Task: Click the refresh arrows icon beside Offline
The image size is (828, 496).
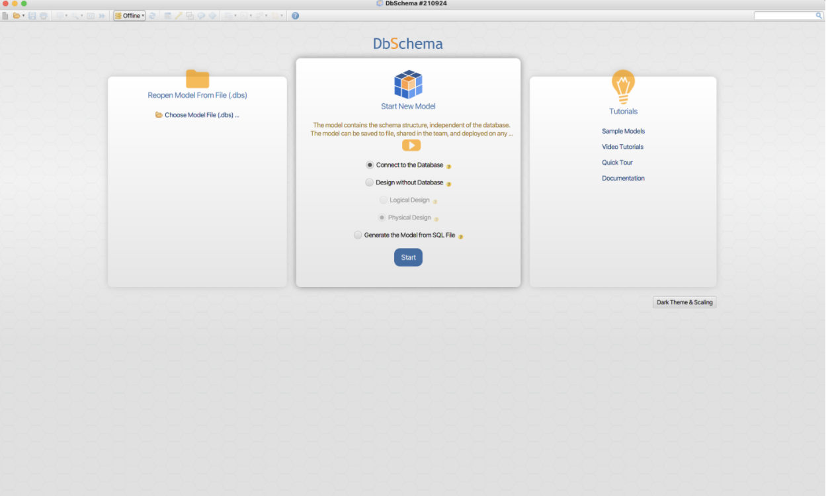Action: coord(152,16)
